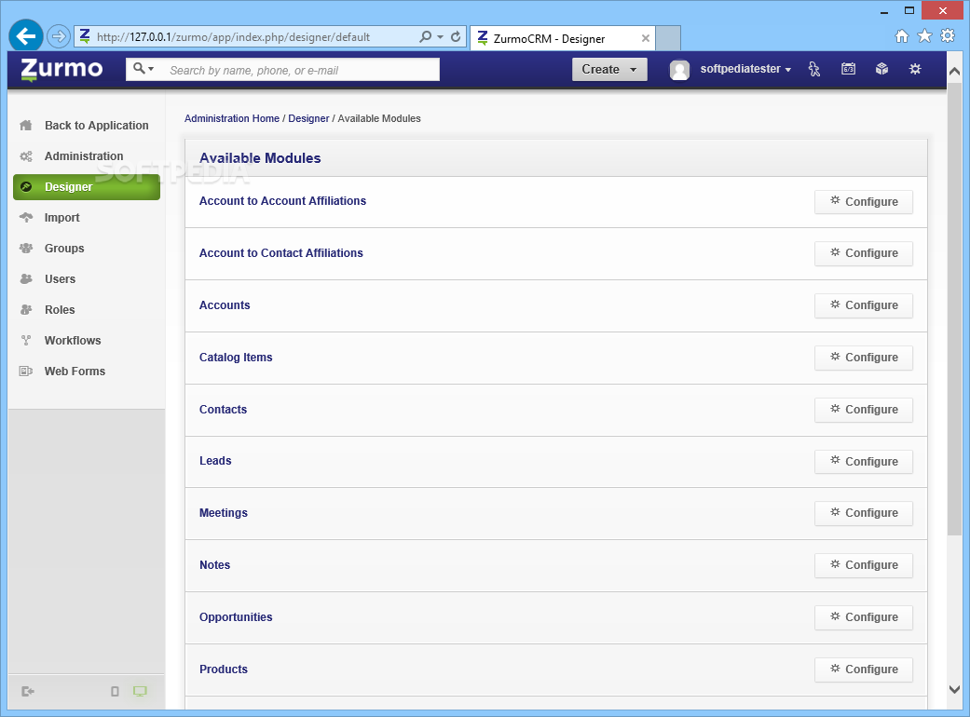Open the softpediatester user menu
The width and height of the screenshot is (970, 717).
[x=745, y=69]
